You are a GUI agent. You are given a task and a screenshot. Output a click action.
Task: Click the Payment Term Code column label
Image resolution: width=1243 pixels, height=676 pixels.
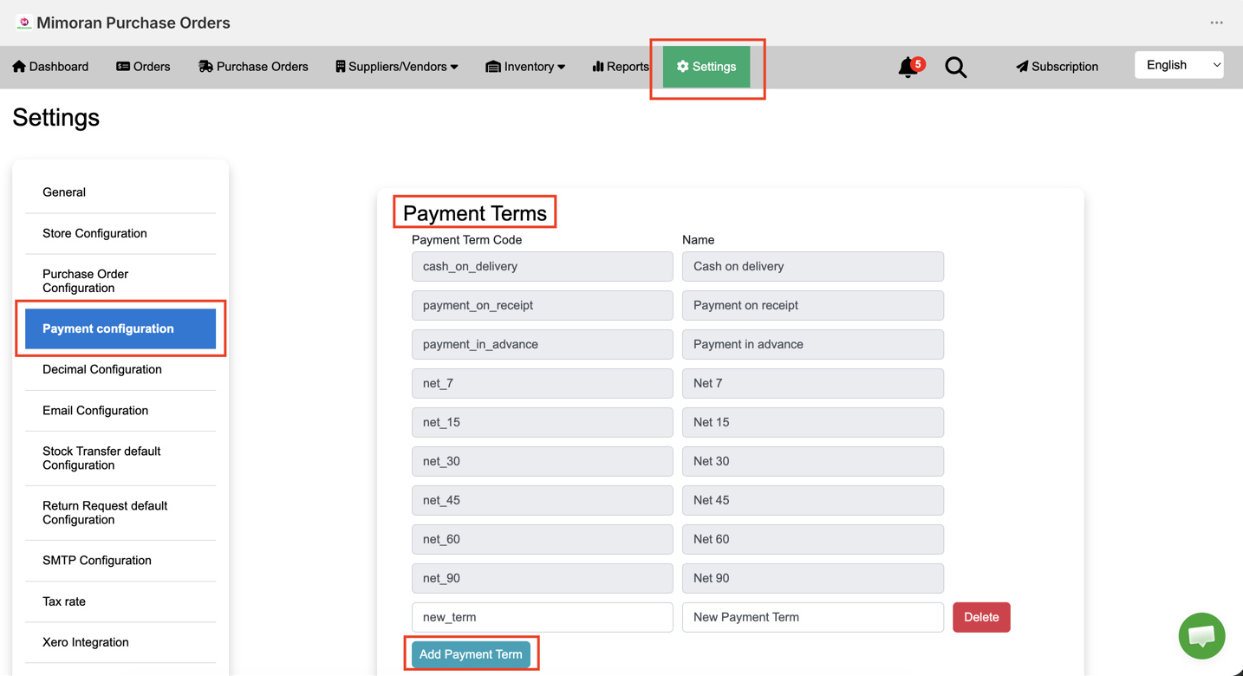pyautogui.click(x=466, y=240)
